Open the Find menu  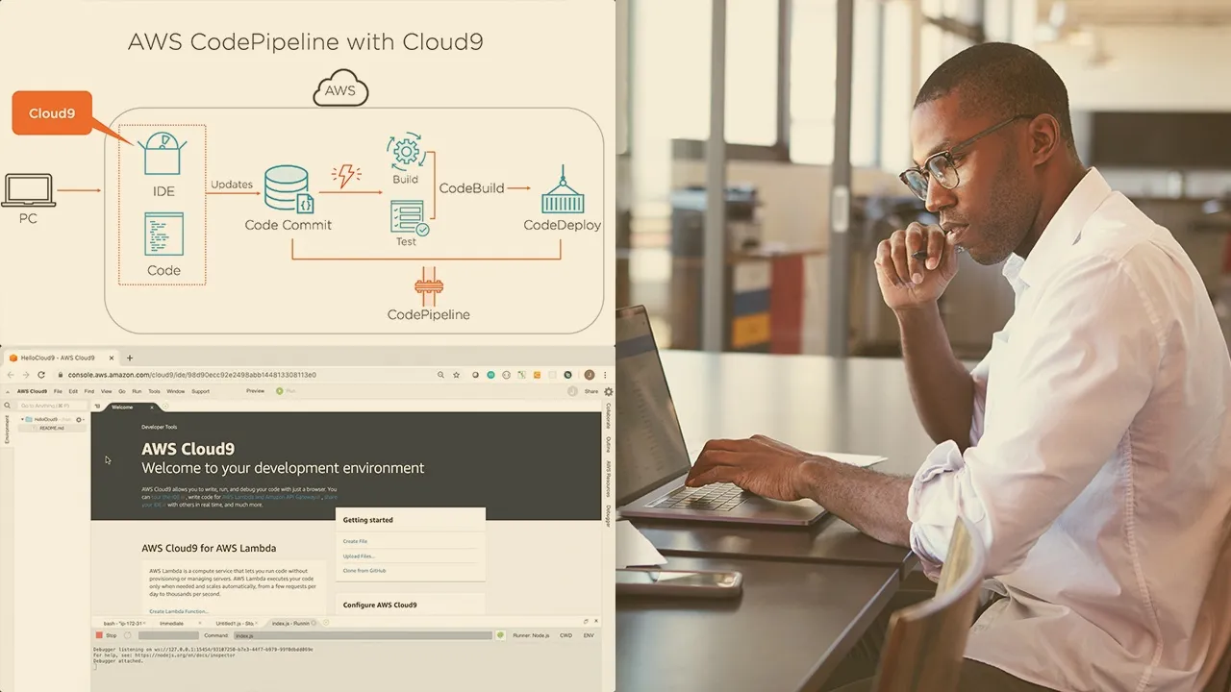click(89, 391)
